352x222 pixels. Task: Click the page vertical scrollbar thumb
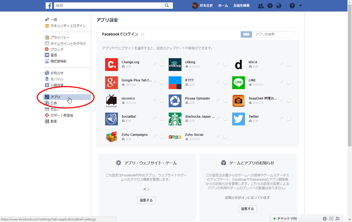(350, 75)
